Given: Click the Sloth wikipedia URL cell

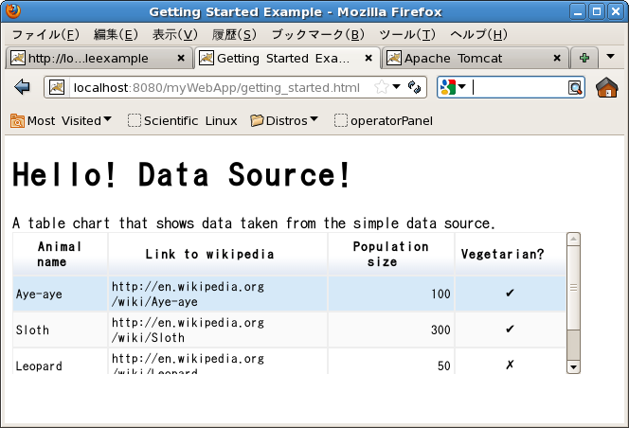Looking at the screenshot, I should 218,330.
